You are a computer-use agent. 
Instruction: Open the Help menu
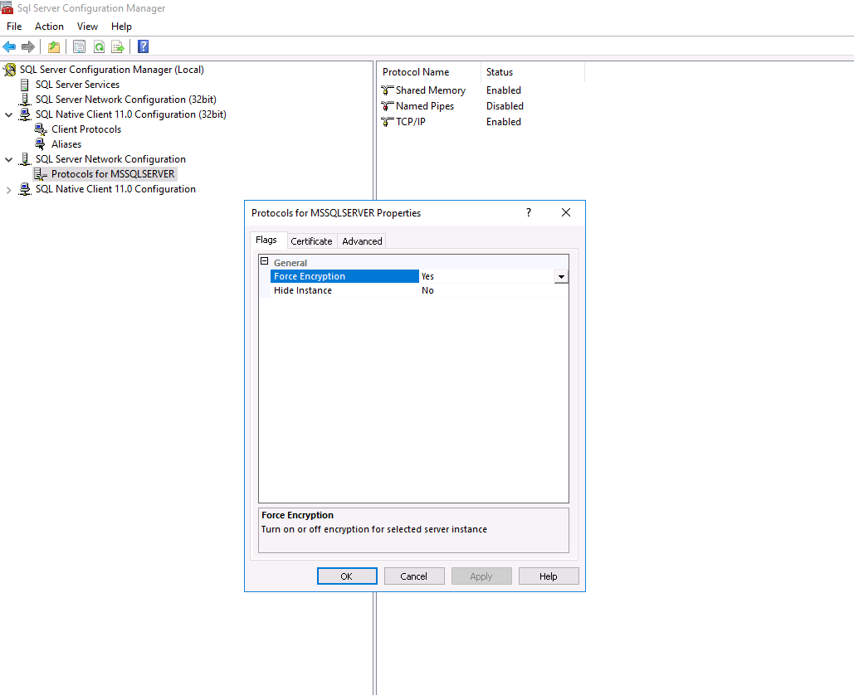[x=121, y=26]
